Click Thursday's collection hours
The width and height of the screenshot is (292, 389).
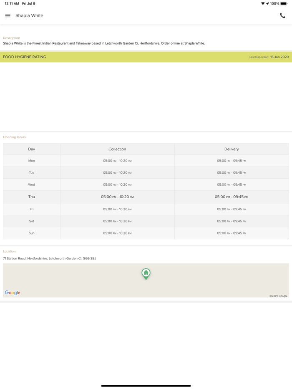[x=117, y=197]
